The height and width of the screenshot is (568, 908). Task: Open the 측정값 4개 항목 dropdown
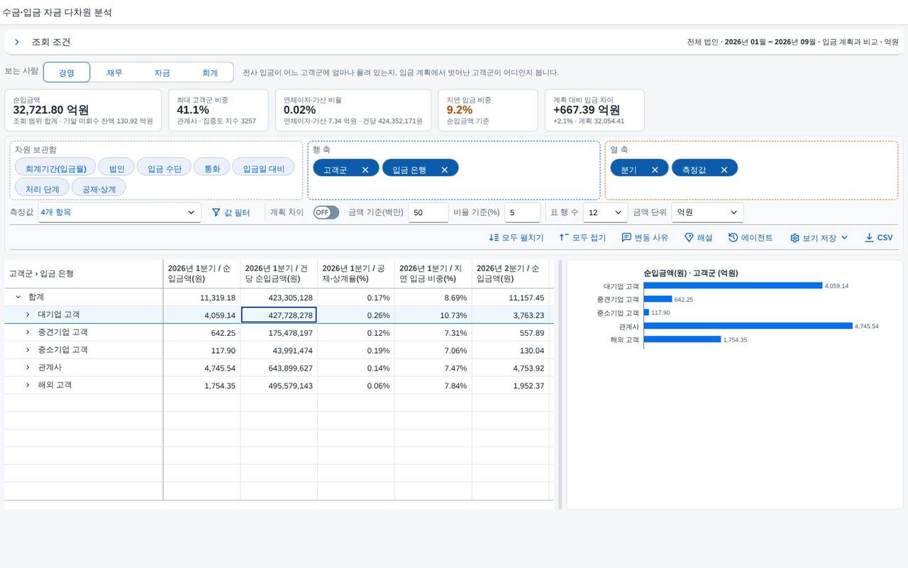click(x=119, y=212)
